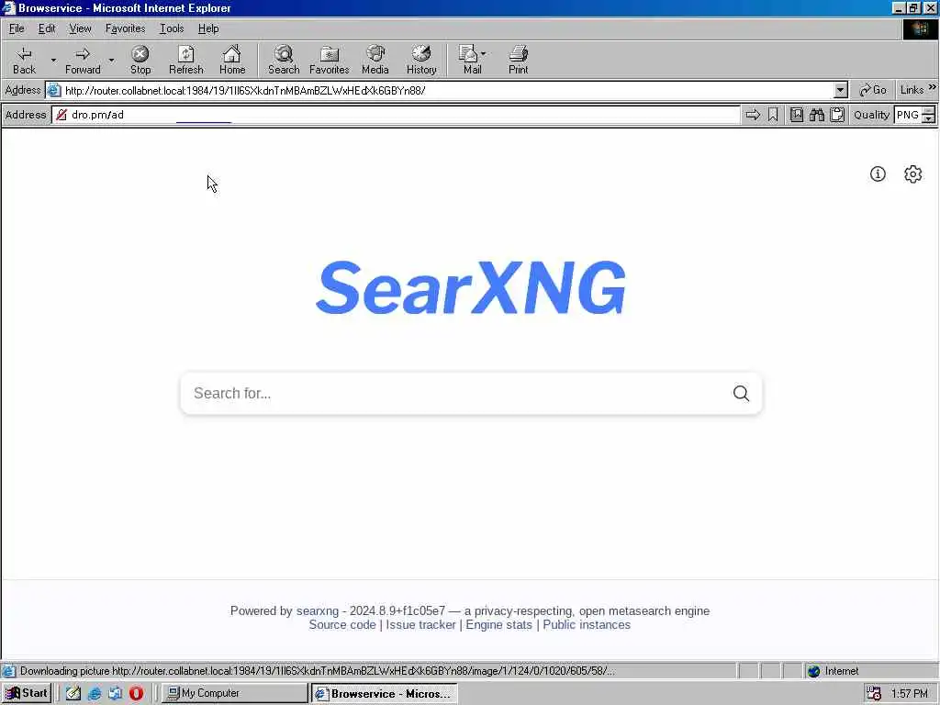
Task: Open the Favorites toolbar pane
Action: pyautogui.click(x=330, y=60)
